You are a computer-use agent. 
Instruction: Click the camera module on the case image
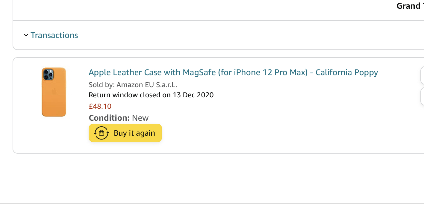pos(49,75)
